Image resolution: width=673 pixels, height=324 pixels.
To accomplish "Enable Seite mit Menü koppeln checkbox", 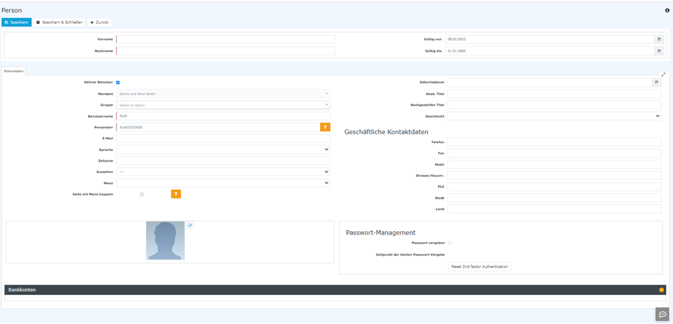I will point(142,195).
